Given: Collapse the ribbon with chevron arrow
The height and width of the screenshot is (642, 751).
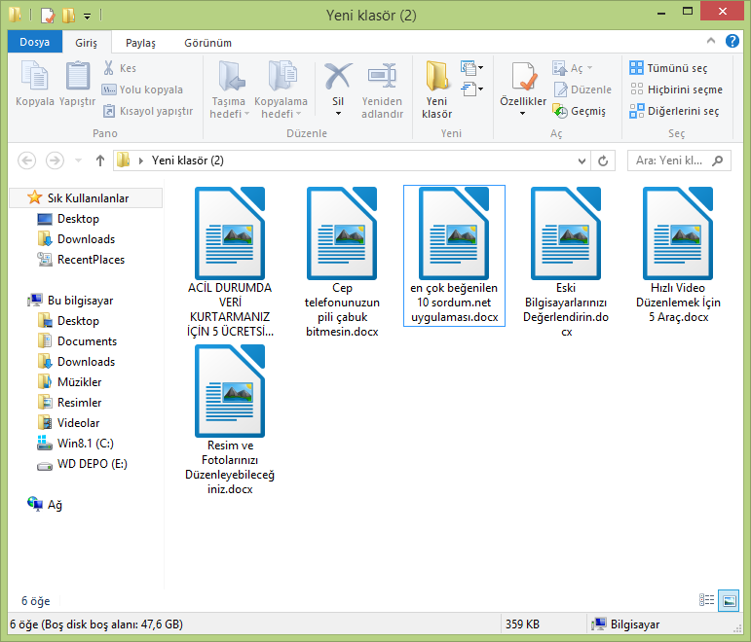Looking at the screenshot, I should (711, 41).
